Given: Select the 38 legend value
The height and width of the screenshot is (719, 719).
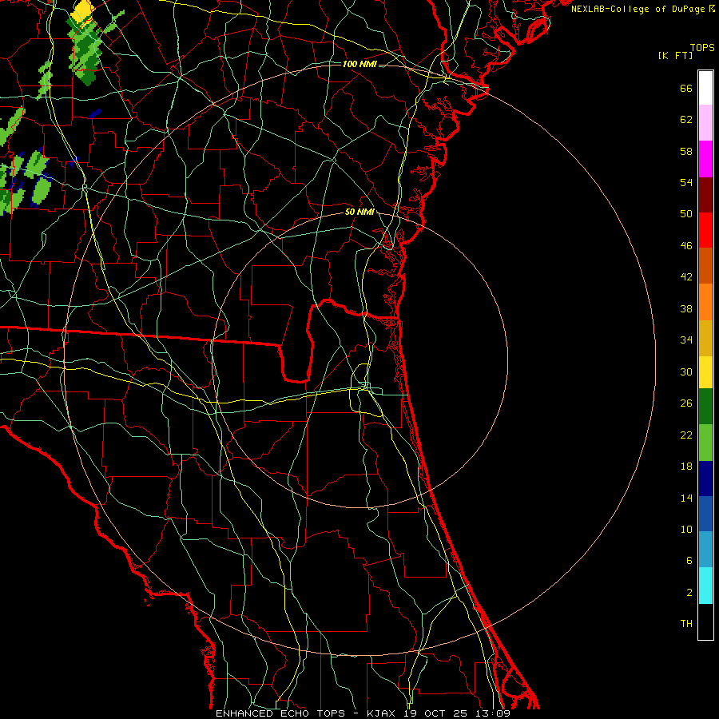Looking at the screenshot, I should click(x=686, y=309).
